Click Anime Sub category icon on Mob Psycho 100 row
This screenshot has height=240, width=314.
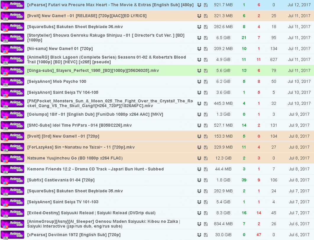[x=12, y=82]
